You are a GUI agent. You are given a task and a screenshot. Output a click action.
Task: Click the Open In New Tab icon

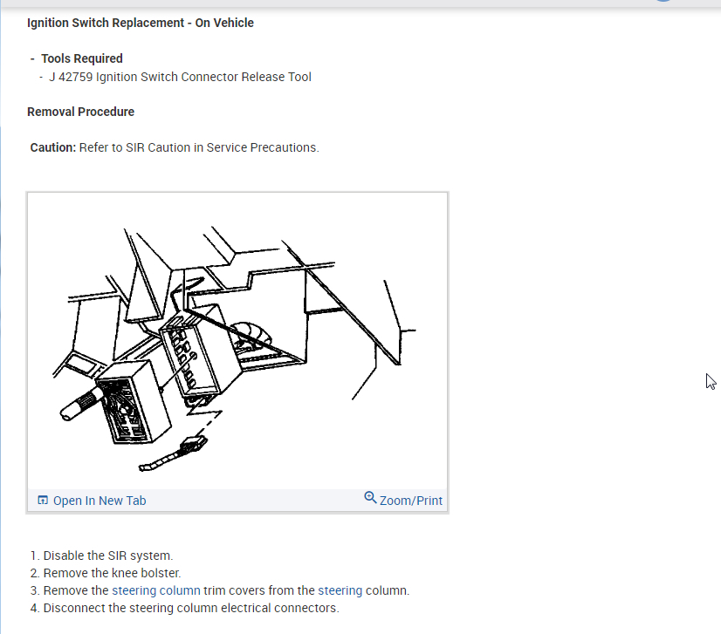[x=43, y=500]
